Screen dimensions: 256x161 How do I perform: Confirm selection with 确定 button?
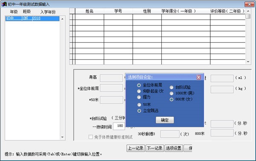click(x=165, y=120)
